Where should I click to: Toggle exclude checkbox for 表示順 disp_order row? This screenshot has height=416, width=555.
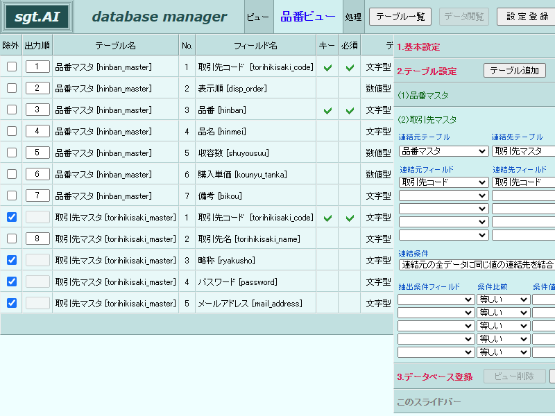click(x=12, y=88)
